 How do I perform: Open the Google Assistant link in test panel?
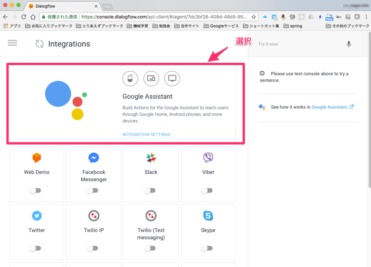pos(330,107)
